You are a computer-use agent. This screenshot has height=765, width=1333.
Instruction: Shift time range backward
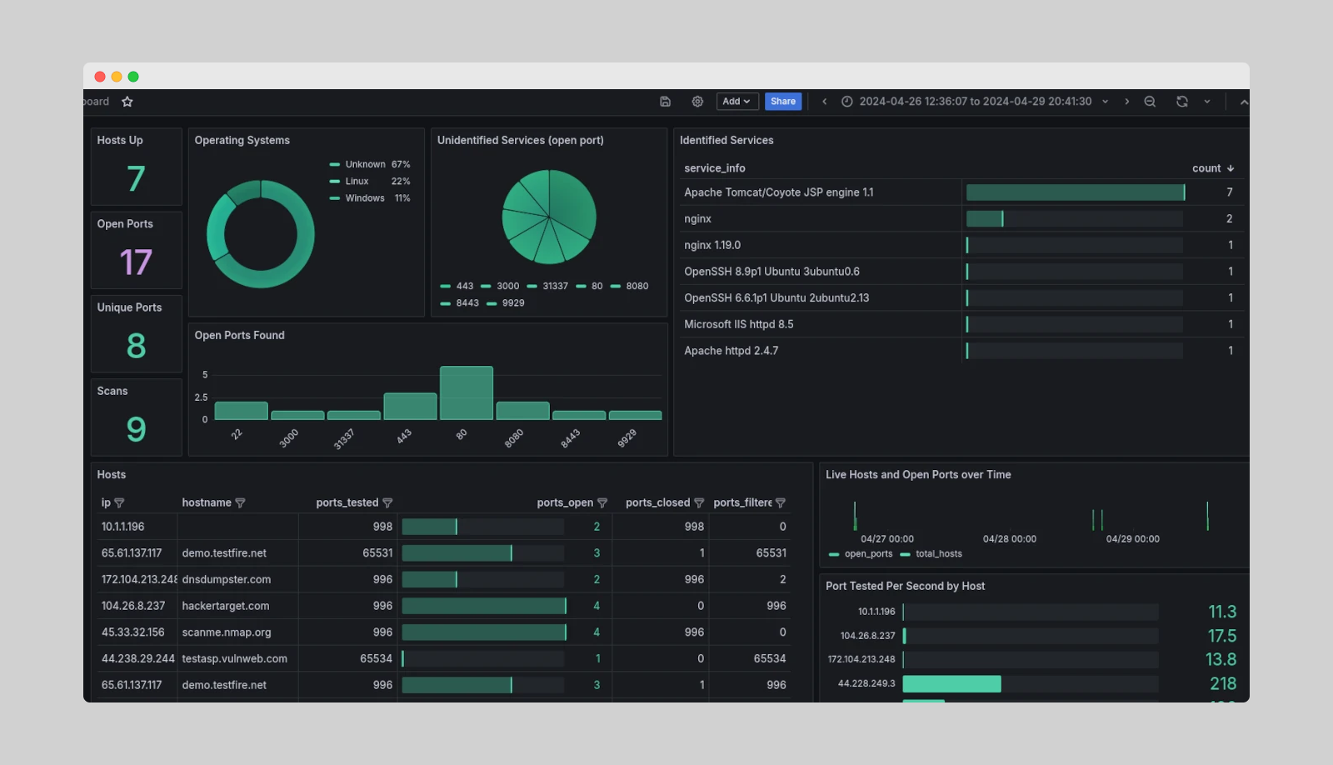[825, 102]
